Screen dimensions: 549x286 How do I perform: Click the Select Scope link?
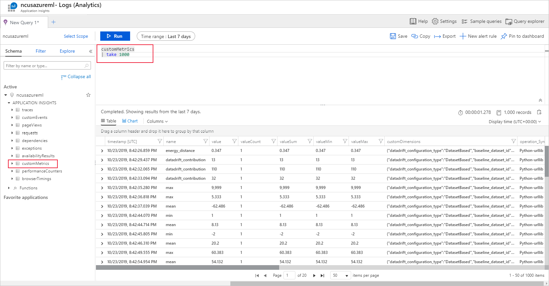[76, 36]
